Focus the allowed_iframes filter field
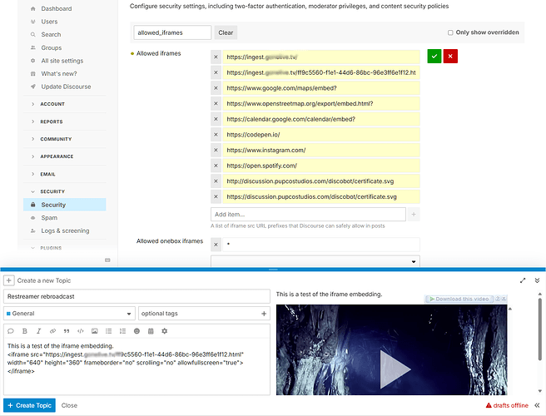Screen dimensions: 546x416 coord(172,32)
